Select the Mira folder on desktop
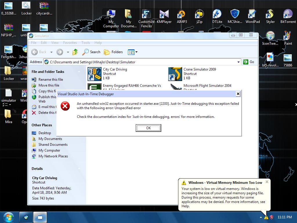 tap(8, 117)
